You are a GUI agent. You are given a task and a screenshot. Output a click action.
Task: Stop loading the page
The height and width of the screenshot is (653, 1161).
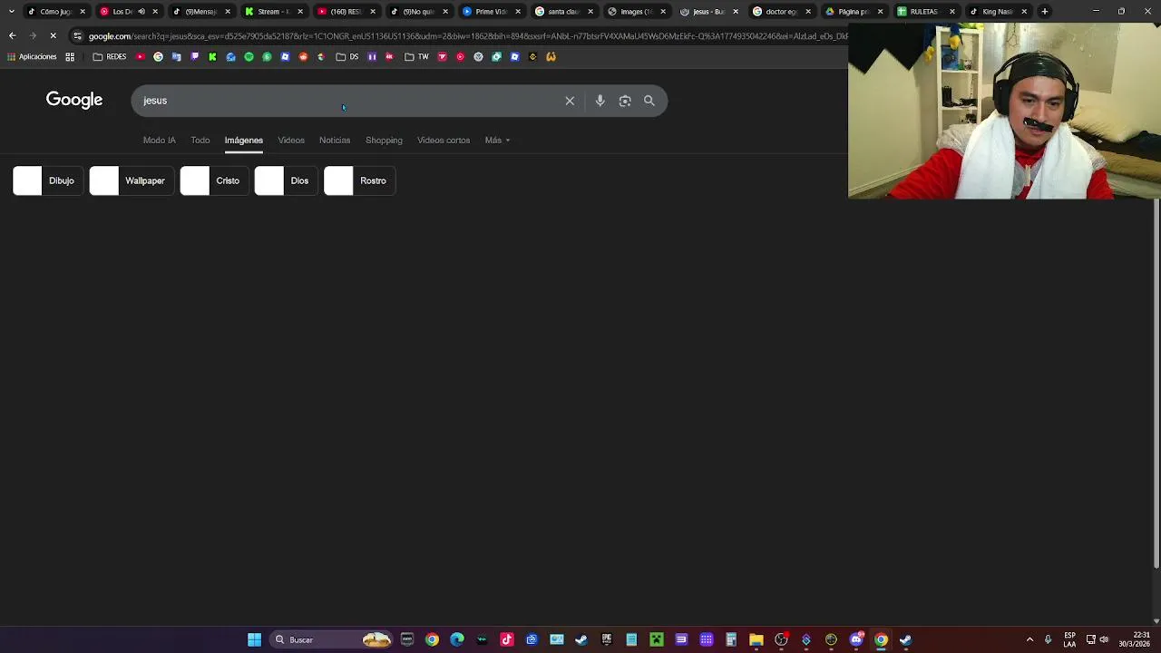53,36
